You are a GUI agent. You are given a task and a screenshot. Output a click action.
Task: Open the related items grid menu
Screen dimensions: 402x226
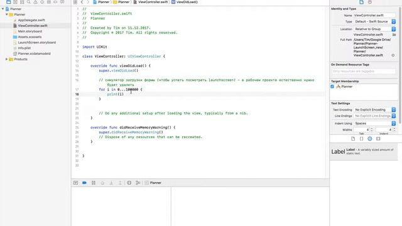(x=75, y=2)
